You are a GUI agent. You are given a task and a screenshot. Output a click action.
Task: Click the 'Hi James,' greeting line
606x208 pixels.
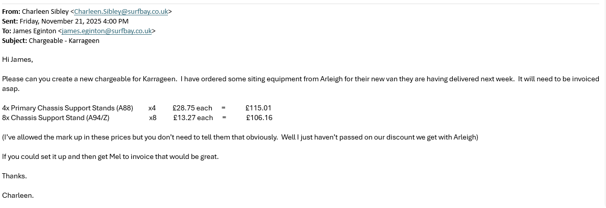[17, 59]
